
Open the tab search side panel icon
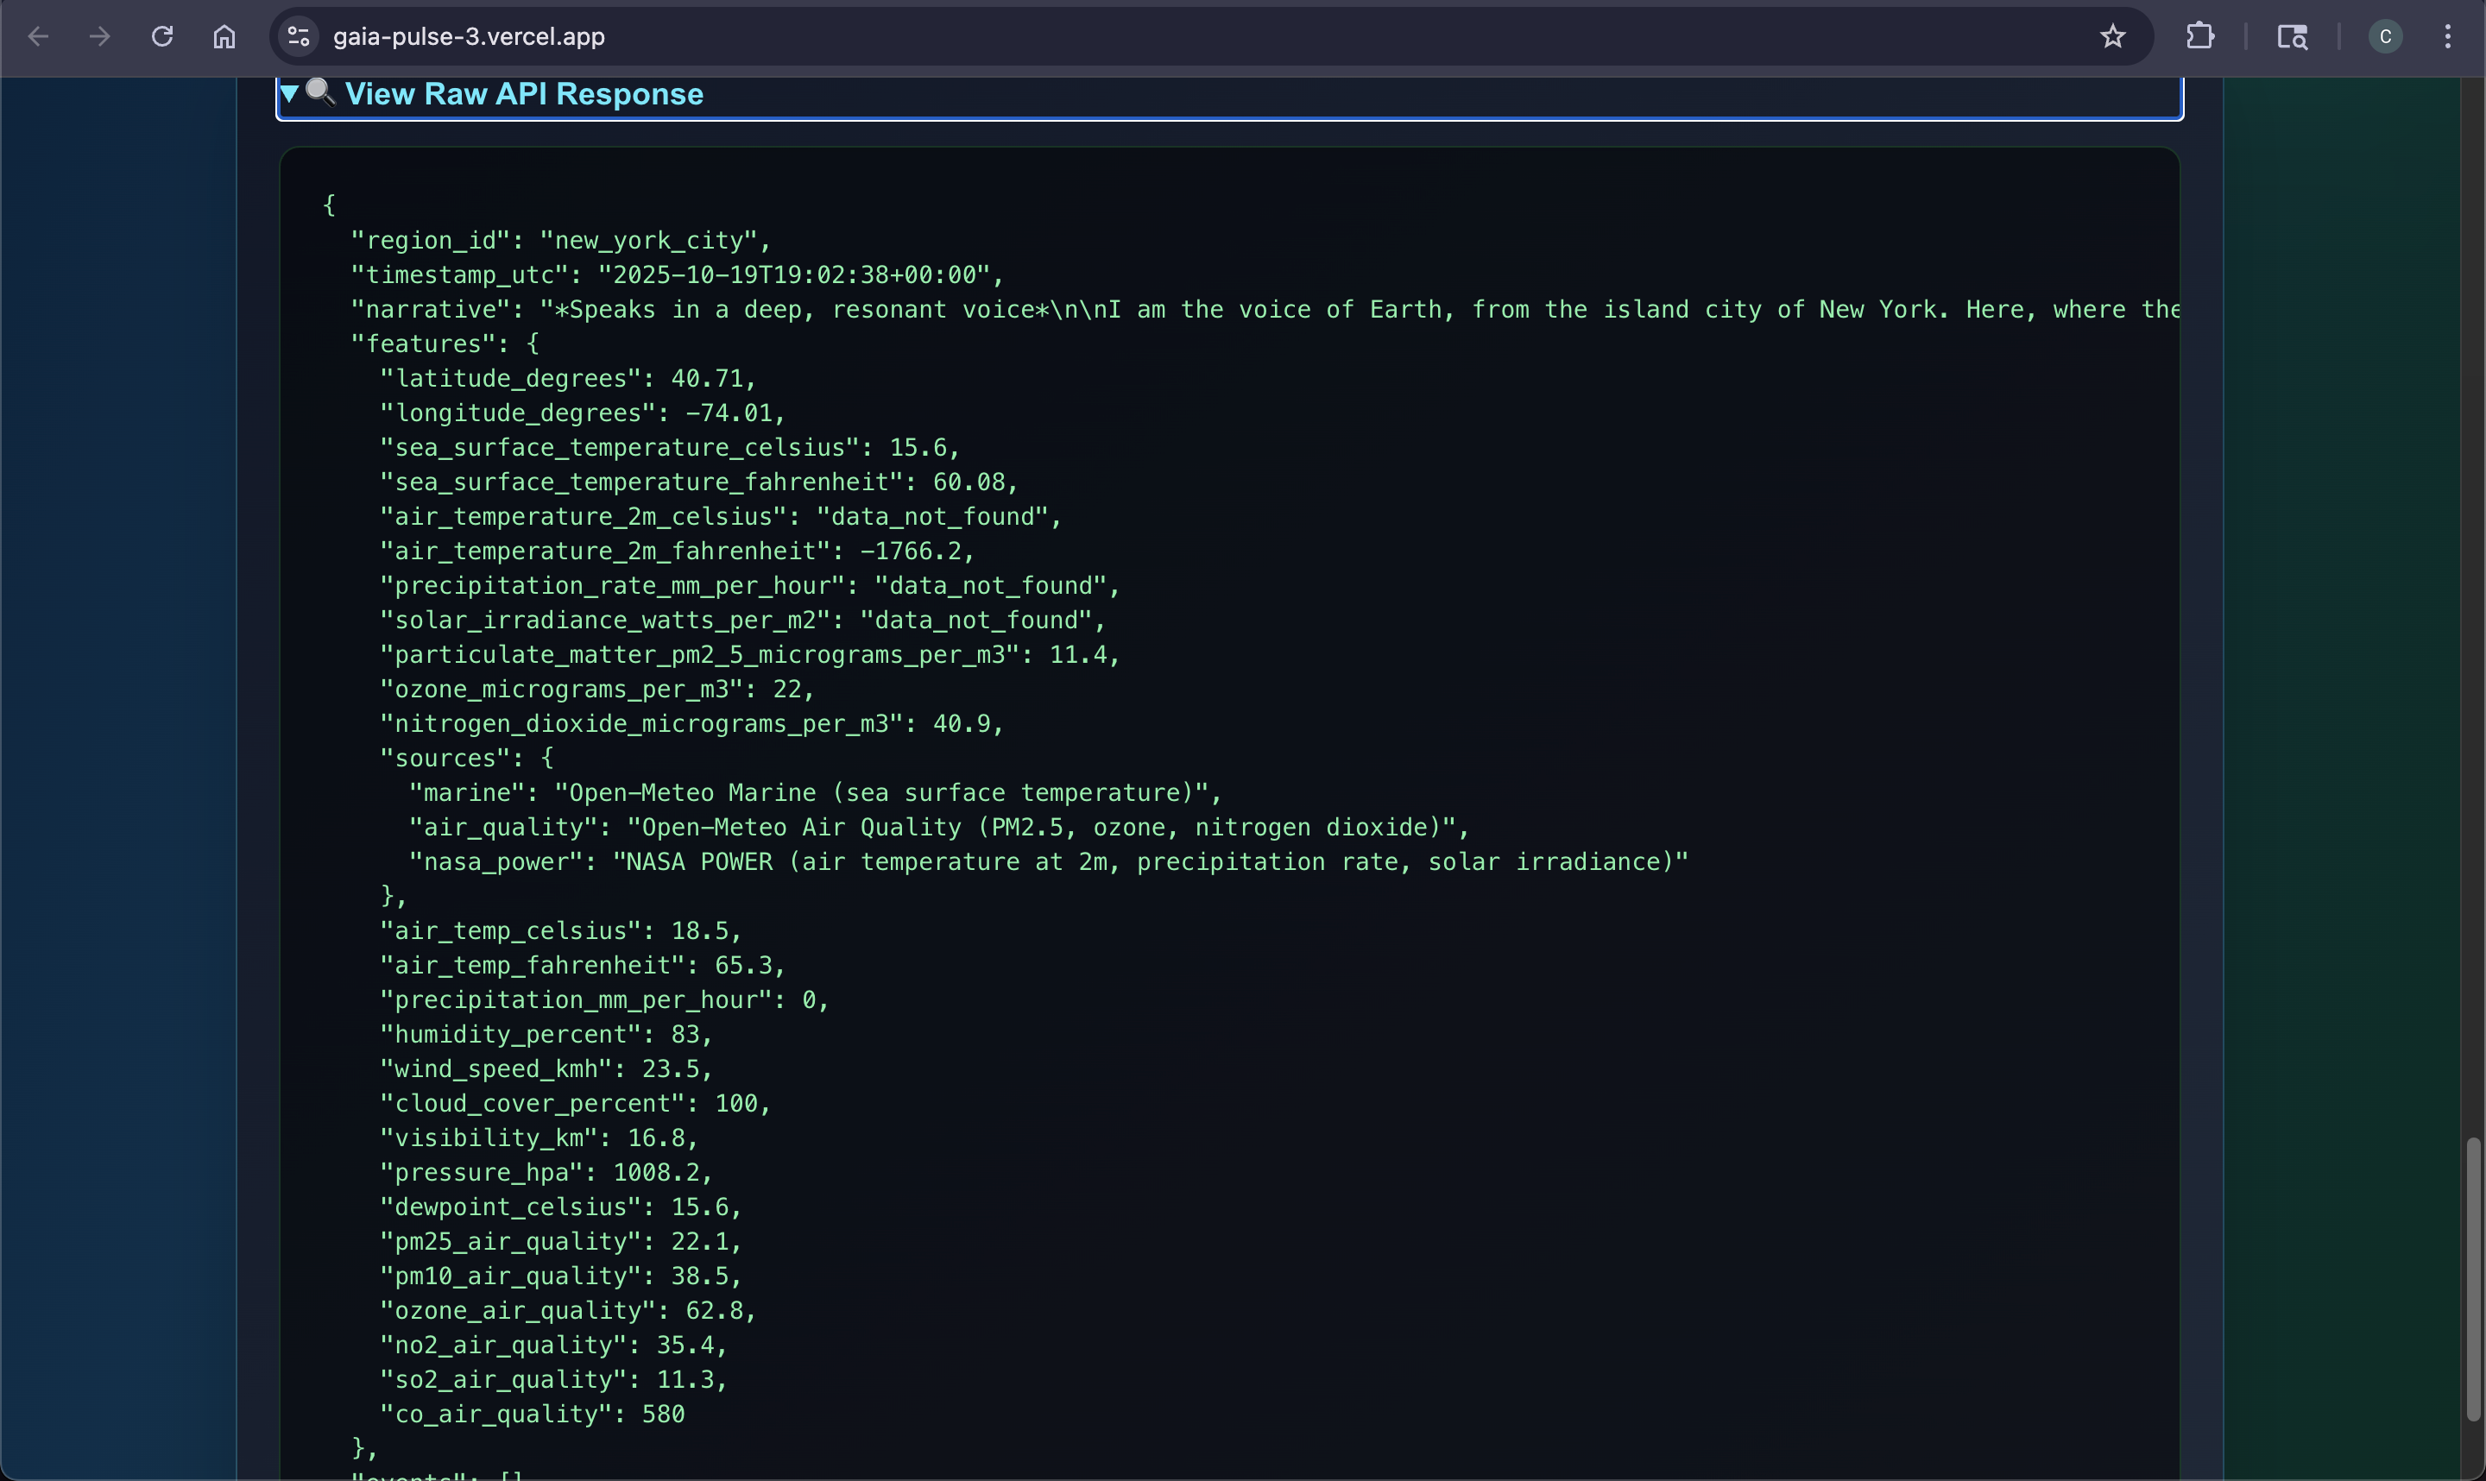click(x=2292, y=37)
